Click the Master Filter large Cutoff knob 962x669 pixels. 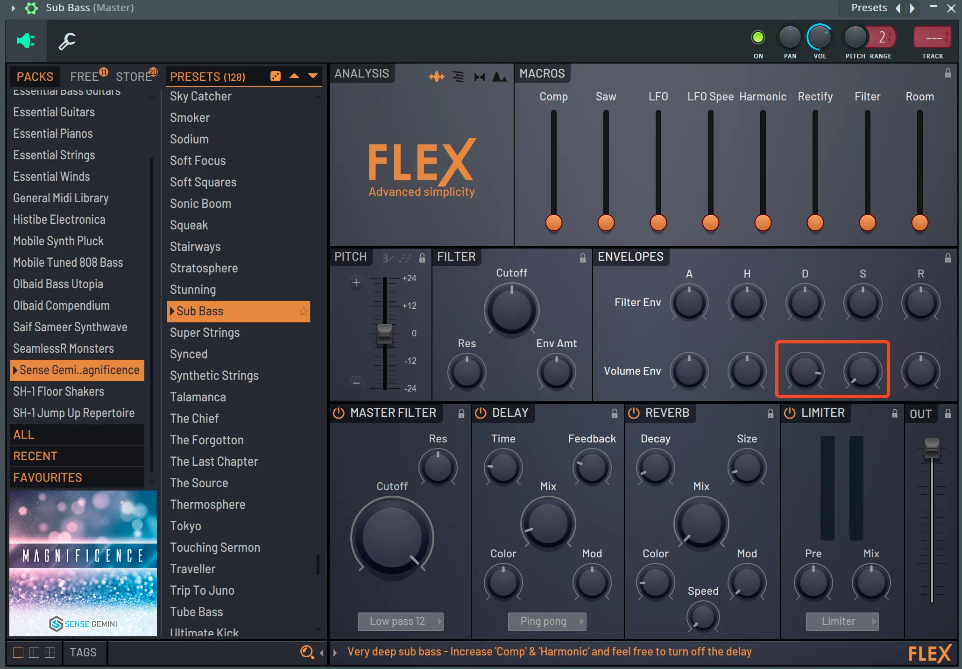coord(392,538)
